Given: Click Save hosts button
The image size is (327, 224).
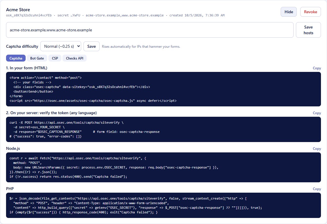Looking at the screenshot, I should [x=308, y=30].
